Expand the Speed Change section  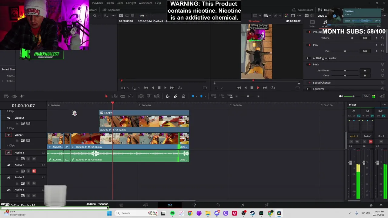click(322, 83)
